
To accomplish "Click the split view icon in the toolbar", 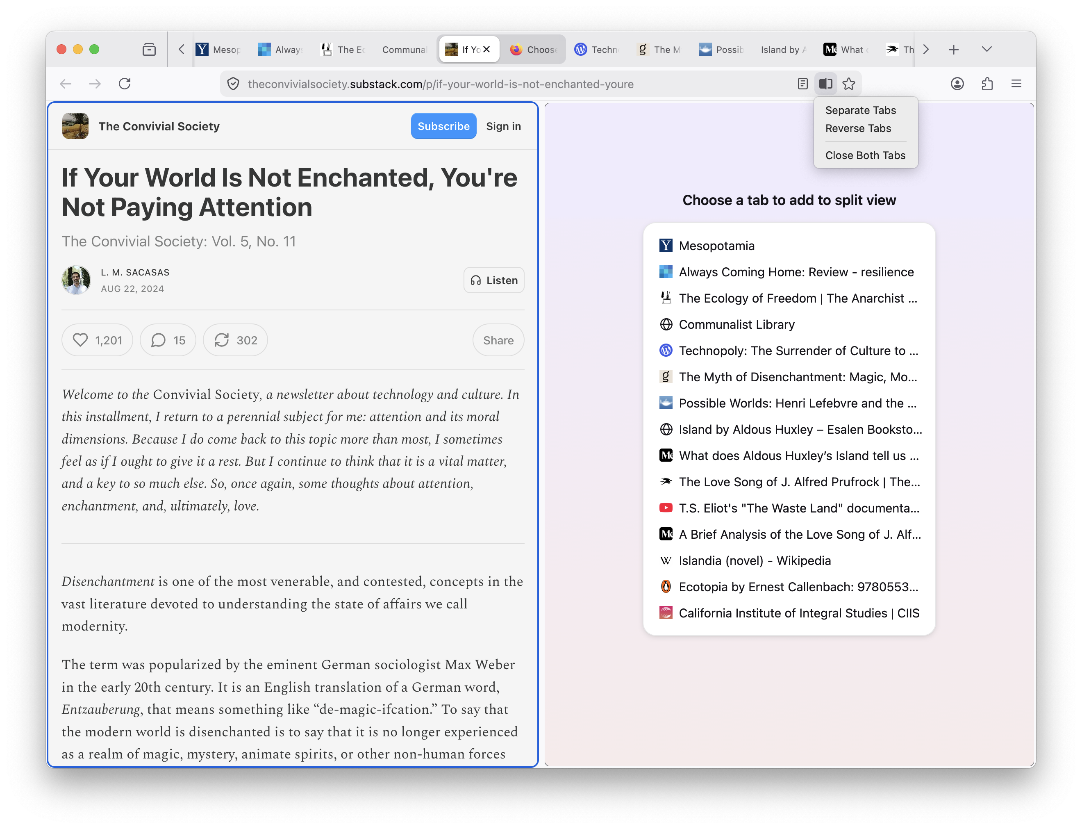I will coord(825,84).
